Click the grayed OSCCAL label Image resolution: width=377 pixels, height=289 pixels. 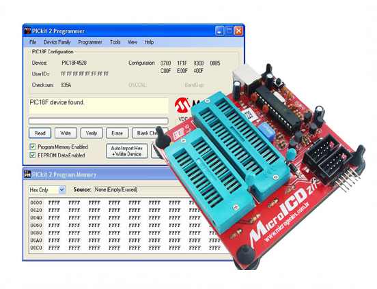(x=138, y=85)
